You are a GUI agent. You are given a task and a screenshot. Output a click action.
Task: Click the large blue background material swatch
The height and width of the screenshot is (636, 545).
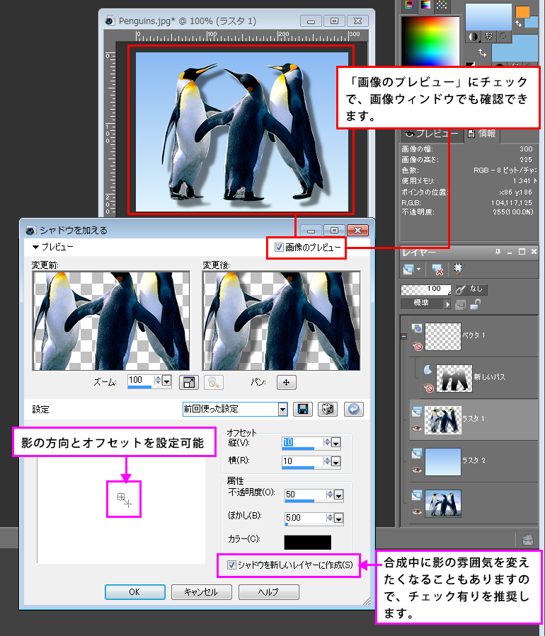[515, 48]
